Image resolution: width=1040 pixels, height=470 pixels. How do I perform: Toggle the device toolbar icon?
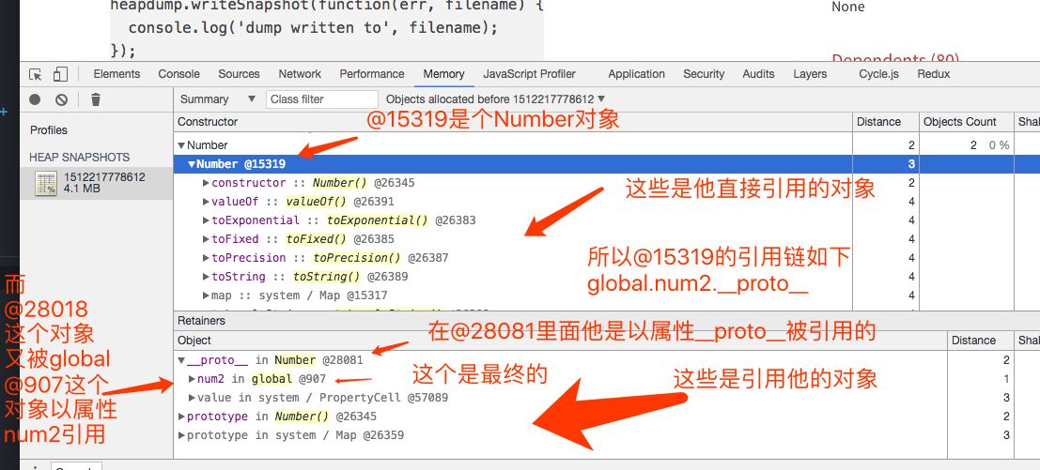tap(60, 74)
